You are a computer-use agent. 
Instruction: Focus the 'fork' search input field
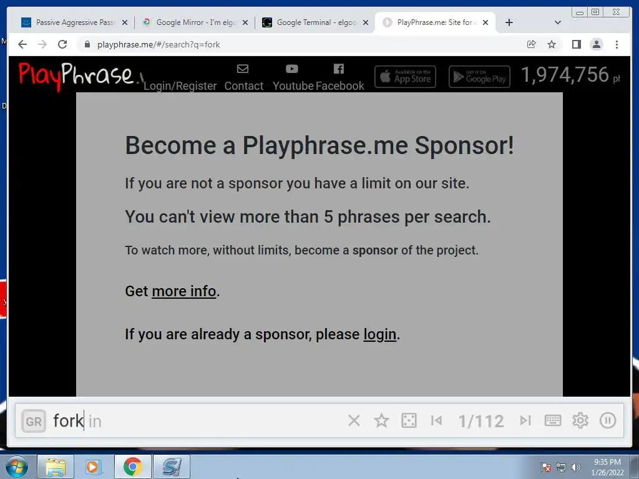tap(195, 421)
